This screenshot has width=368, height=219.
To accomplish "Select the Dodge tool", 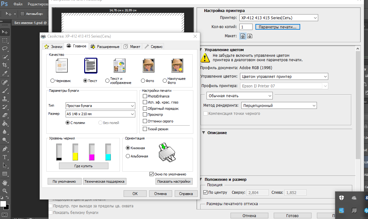I will [x=5, y=140].
